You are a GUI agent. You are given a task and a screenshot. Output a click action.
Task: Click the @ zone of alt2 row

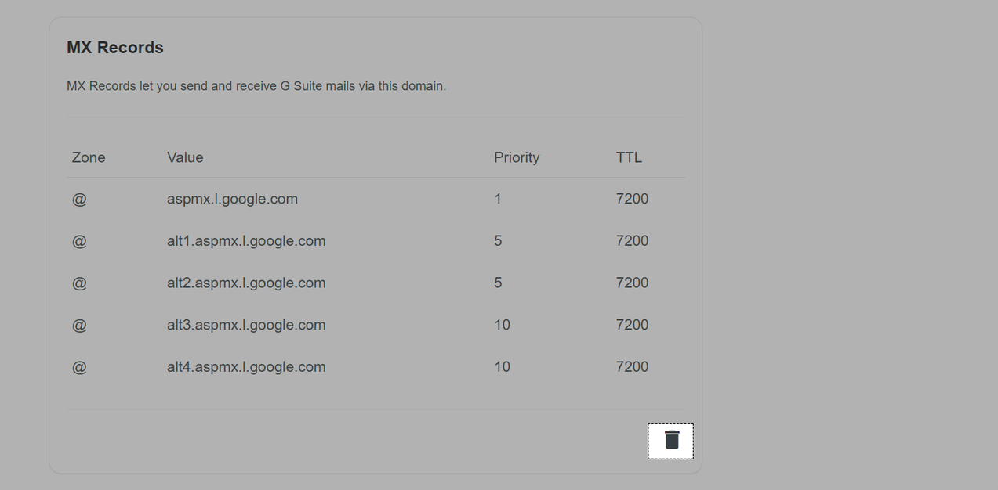[x=79, y=283]
